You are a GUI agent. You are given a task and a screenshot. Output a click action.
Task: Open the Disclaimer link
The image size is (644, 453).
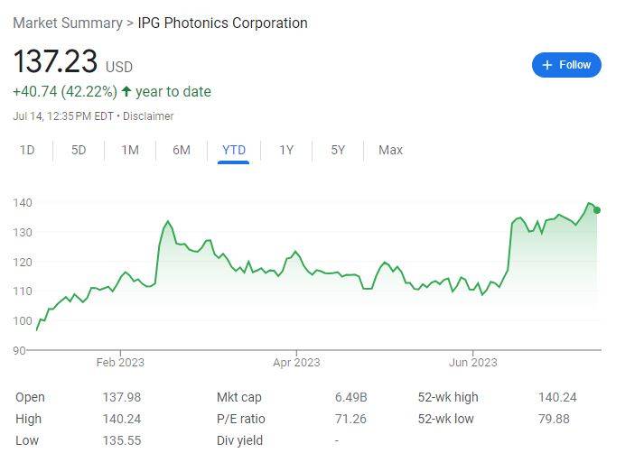[148, 116]
